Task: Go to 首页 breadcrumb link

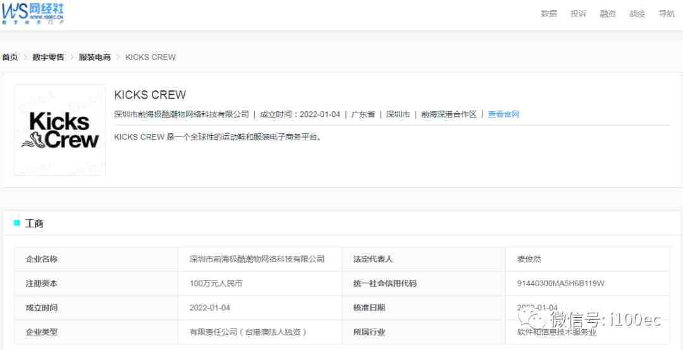Action: pos(10,57)
